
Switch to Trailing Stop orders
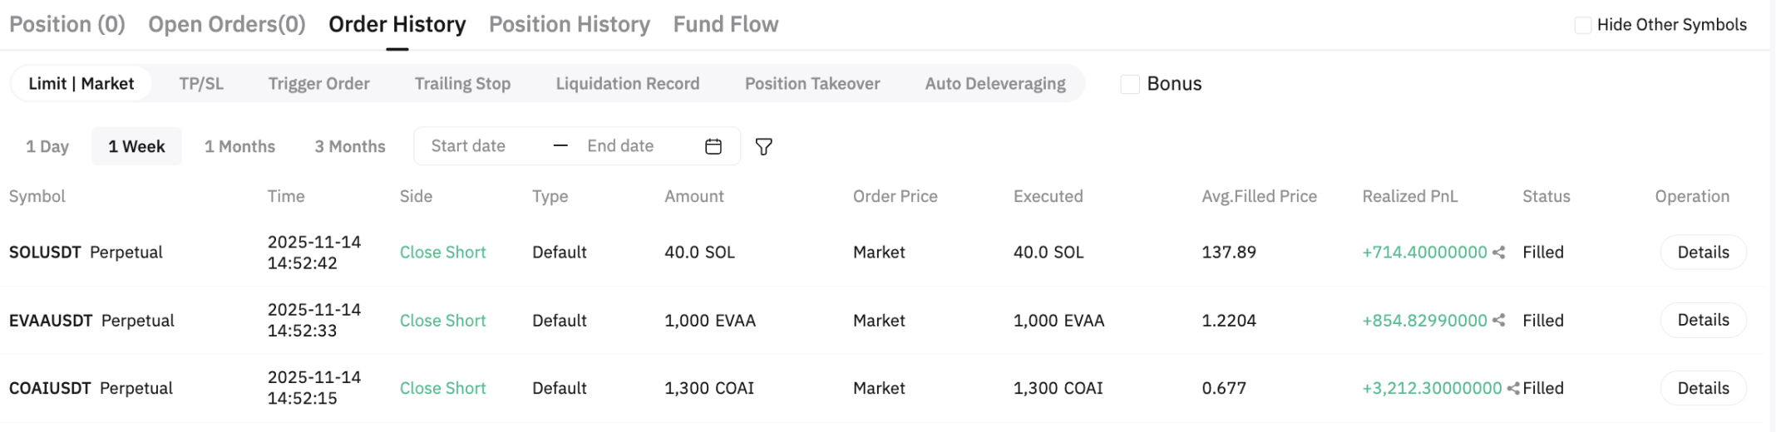pos(462,84)
